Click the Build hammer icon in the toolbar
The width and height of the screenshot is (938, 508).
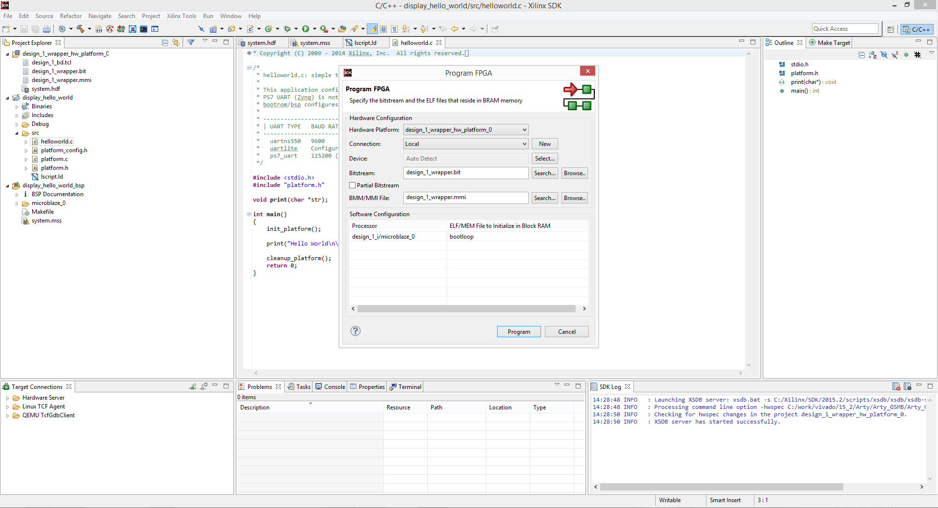tap(81, 29)
